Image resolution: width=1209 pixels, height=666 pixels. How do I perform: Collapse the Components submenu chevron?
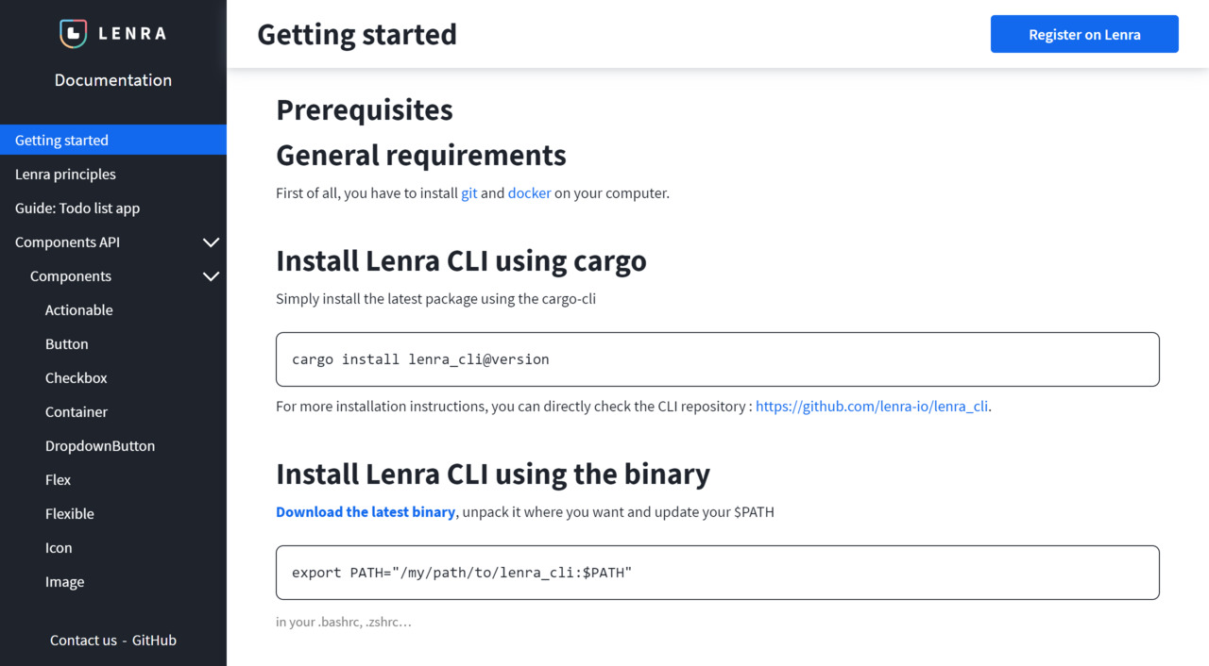pyautogui.click(x=212, y=276)
